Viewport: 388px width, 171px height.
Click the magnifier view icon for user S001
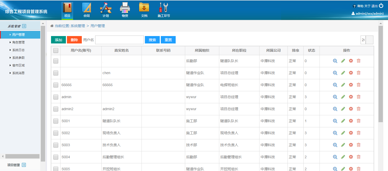pos(335,121)
